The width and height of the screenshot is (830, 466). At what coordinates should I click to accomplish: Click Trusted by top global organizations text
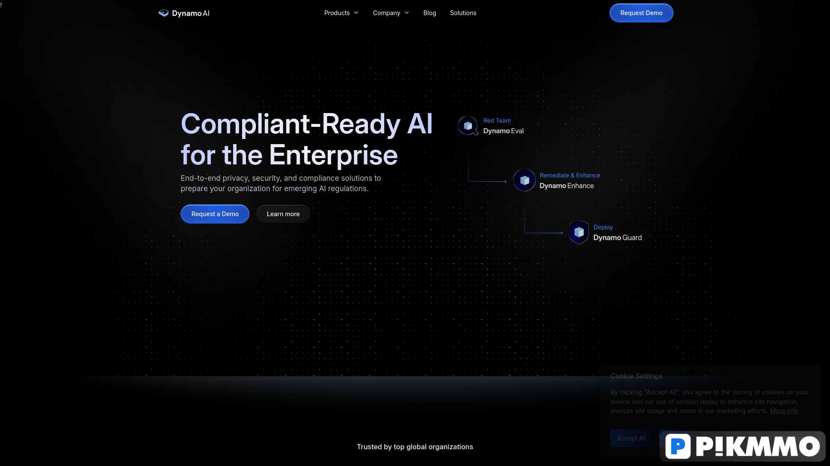(415, 447)
